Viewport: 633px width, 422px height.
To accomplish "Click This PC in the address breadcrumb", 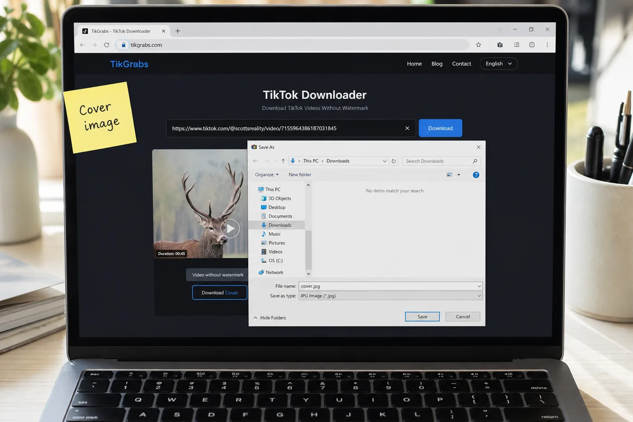I will pyautogui.click(x=311, y=161).
